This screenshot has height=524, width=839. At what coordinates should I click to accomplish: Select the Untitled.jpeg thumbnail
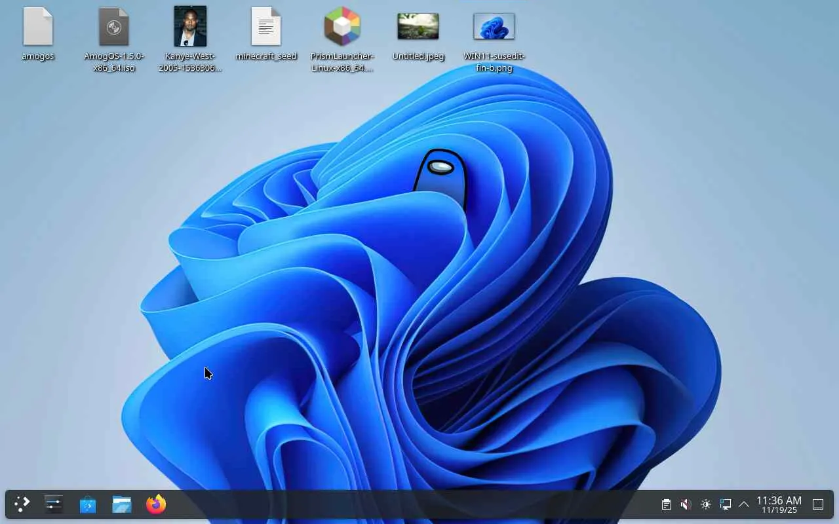pyautogui.click(x=418, y=27)
